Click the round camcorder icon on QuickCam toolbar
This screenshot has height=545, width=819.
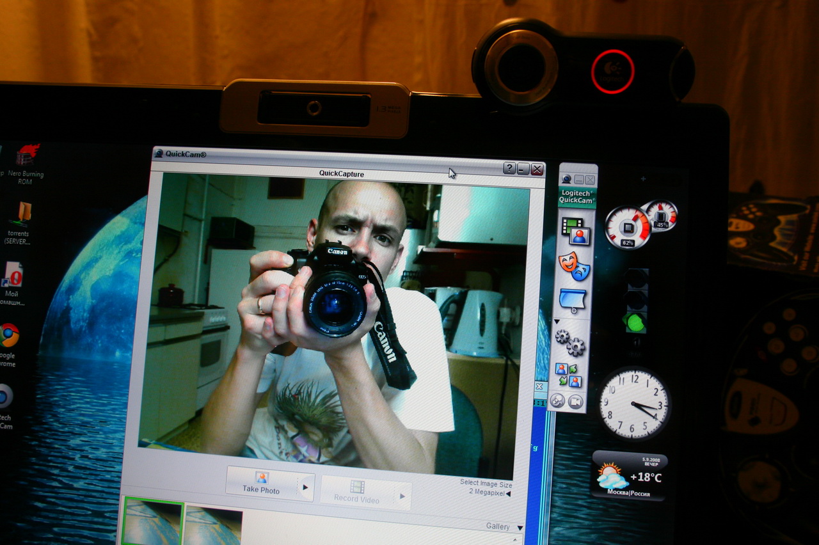pyautogui.click(x=575, y=401)
